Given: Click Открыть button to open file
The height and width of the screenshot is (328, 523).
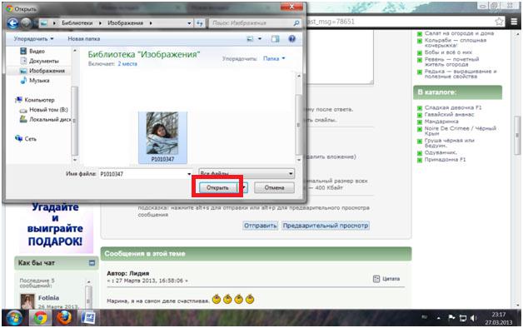Looking at the screenshot, I should point(217,187).
